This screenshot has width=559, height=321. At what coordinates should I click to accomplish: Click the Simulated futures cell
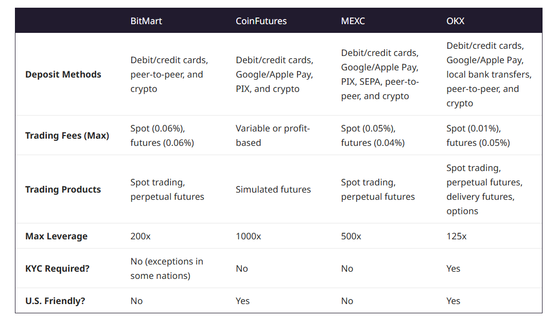click(273, 190)
